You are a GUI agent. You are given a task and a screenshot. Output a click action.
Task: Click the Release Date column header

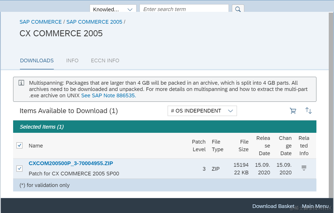tap(263, 146)
